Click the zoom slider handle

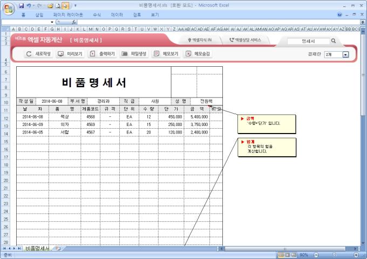pos(334,255)
